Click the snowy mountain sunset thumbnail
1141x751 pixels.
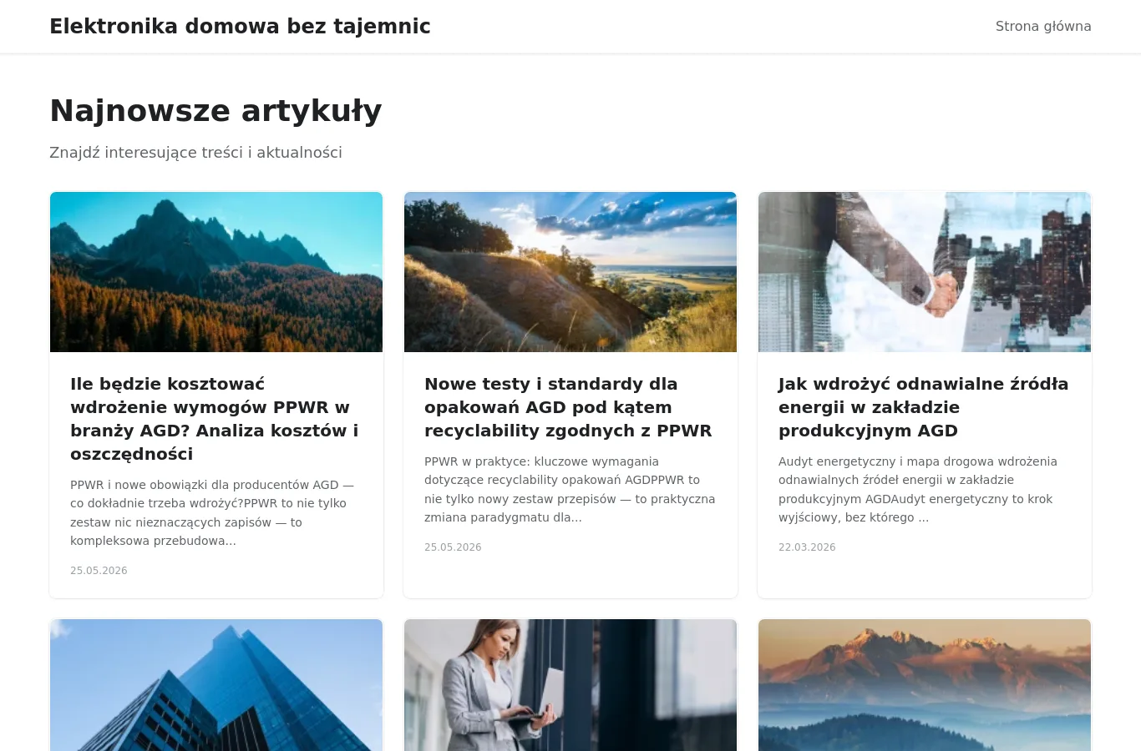tap(925, 685)
